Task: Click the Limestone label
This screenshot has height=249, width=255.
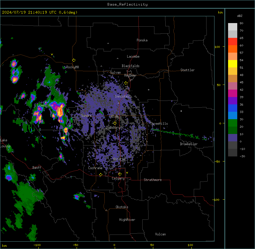Action: [x=45, y=105]
